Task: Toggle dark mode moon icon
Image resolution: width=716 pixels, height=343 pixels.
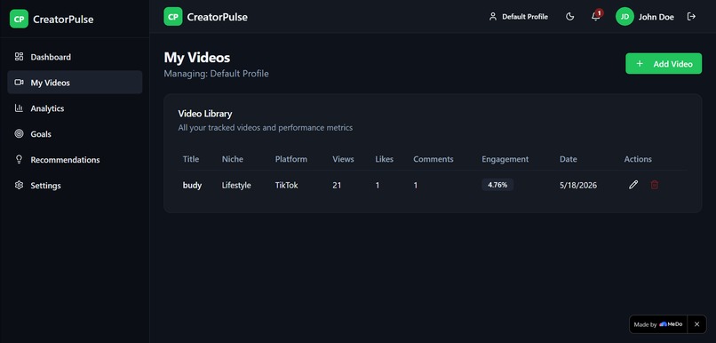Action: pos(570,17)
